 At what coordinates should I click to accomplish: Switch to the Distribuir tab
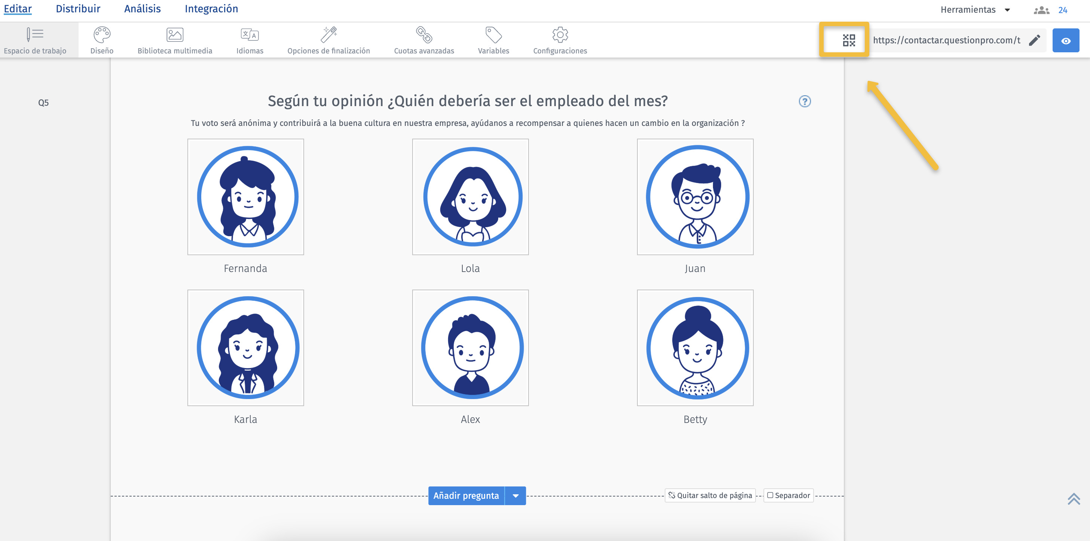tap(78, 9)
